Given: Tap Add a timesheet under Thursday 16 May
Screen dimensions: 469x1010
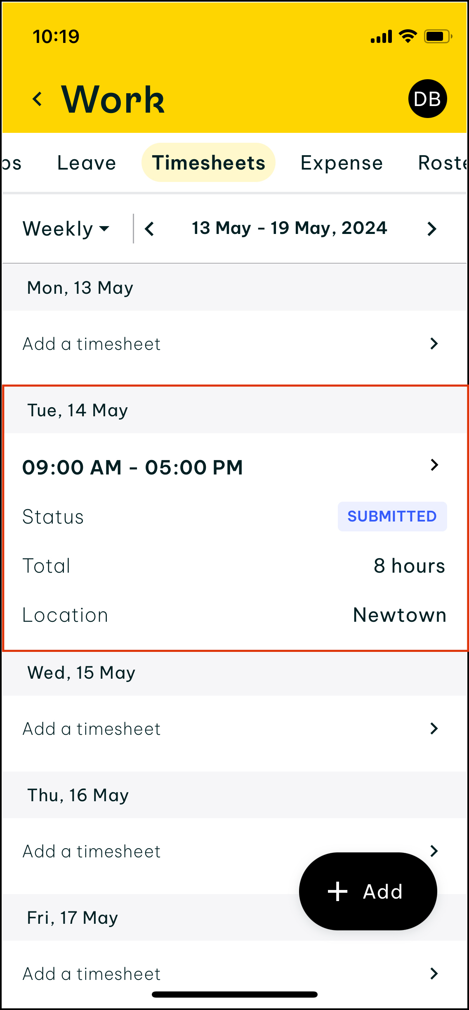Looking at the screenshot, I should [x=92, y=851].
